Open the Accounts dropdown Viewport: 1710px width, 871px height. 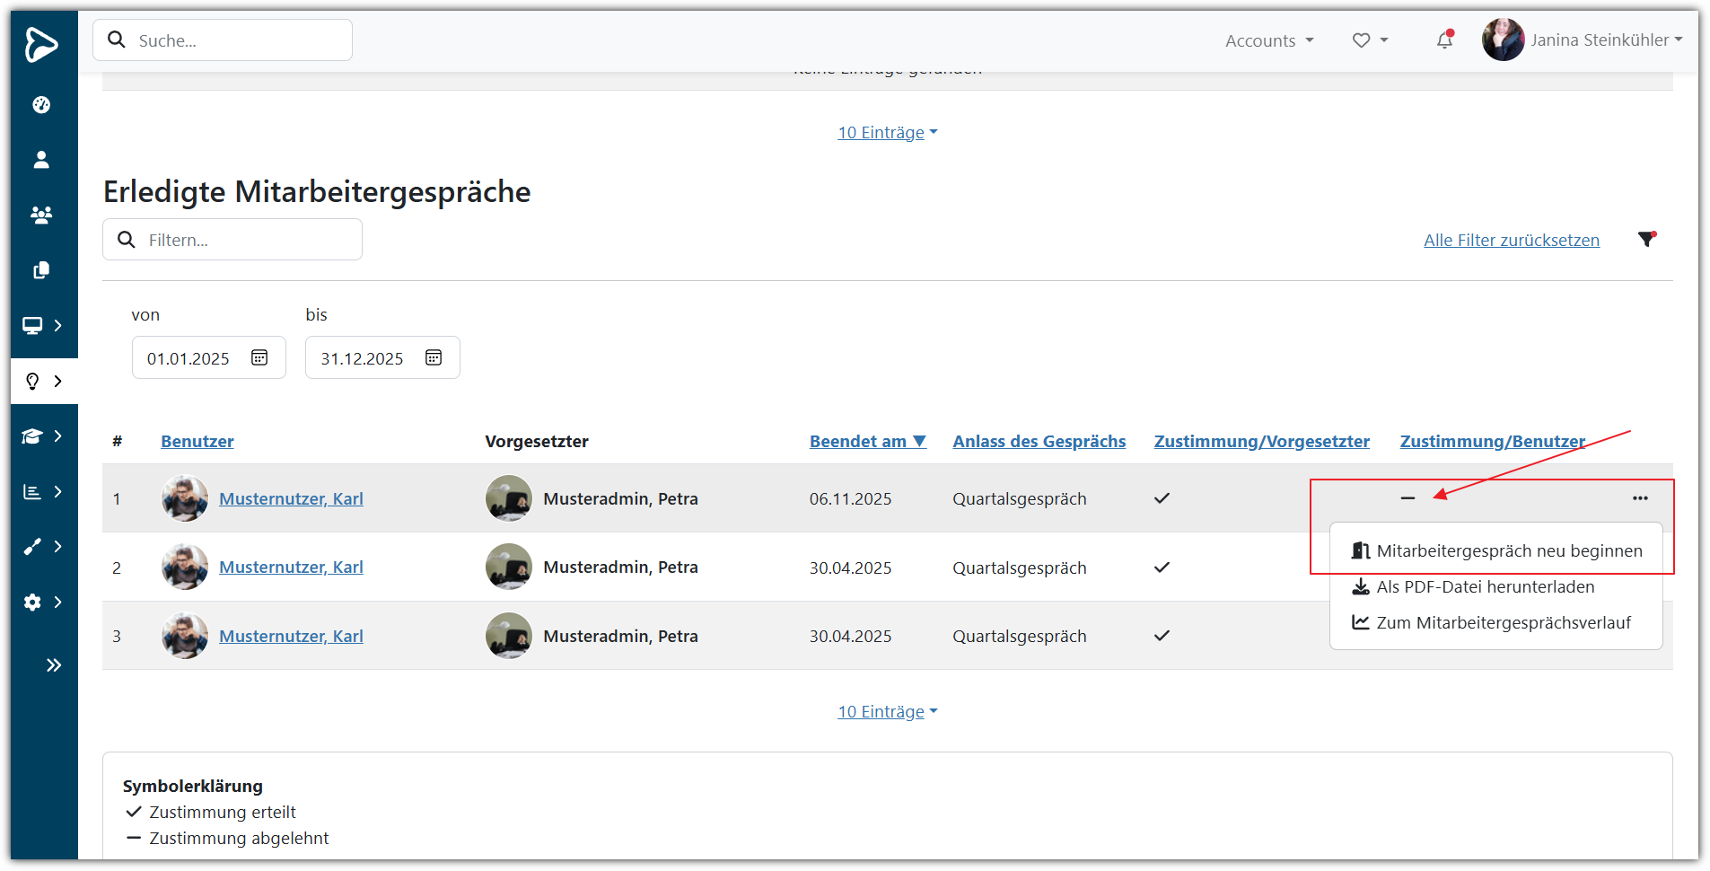(1269, 40)
